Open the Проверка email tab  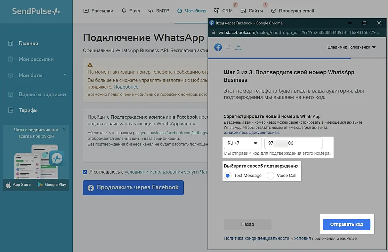pos(292,11)
